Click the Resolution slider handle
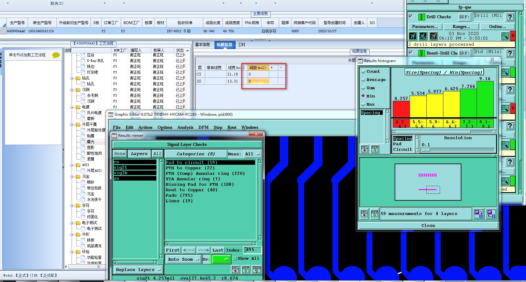526x282 pixels. pyautogui.click(x=425, y=150)
